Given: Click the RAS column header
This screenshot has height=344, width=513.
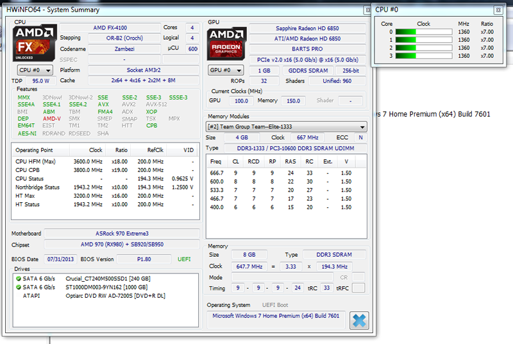Looking at the screenshot, I should pyautogui.click(x=290, y=162).
